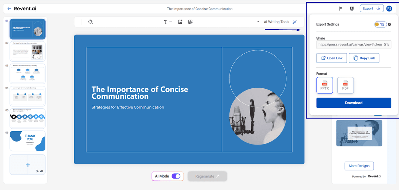Select slide 03 Benefits thumbnail

(x=28, y=74)
